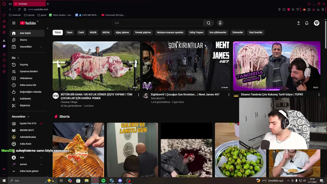Select the Vahşi Yaşam chip
The image size is (327, 184).
[196, 32]
